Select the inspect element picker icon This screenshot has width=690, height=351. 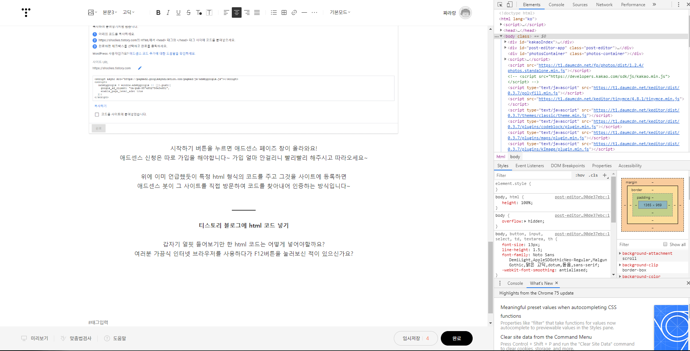[x=500, y=5]
